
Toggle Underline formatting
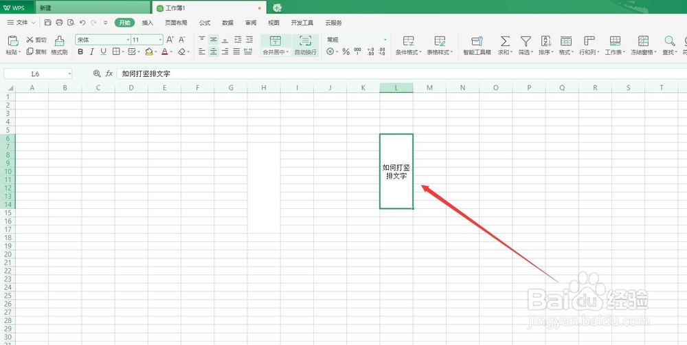[104, 52]
